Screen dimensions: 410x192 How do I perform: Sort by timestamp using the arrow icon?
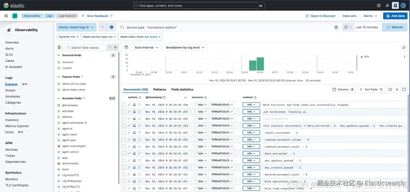pos(186,98)
